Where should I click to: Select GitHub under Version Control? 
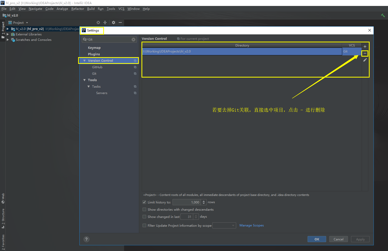coord(97,67)
